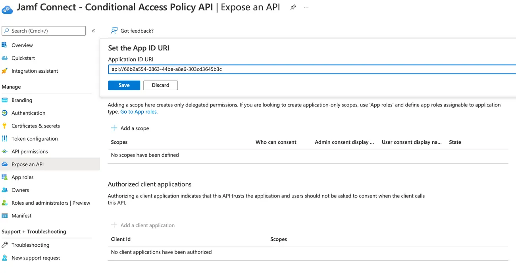Click the State column header
This screenshot has height=273, width=516.
coord(455,142)
